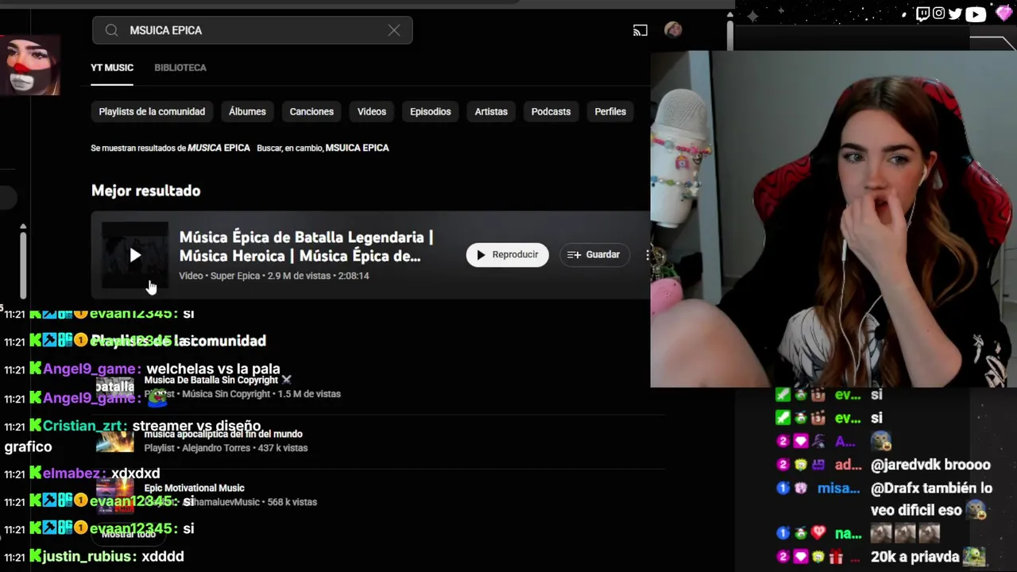Open the Super Epica channel link
This screenshot has height=572, width=1017.
click(234, 276)
